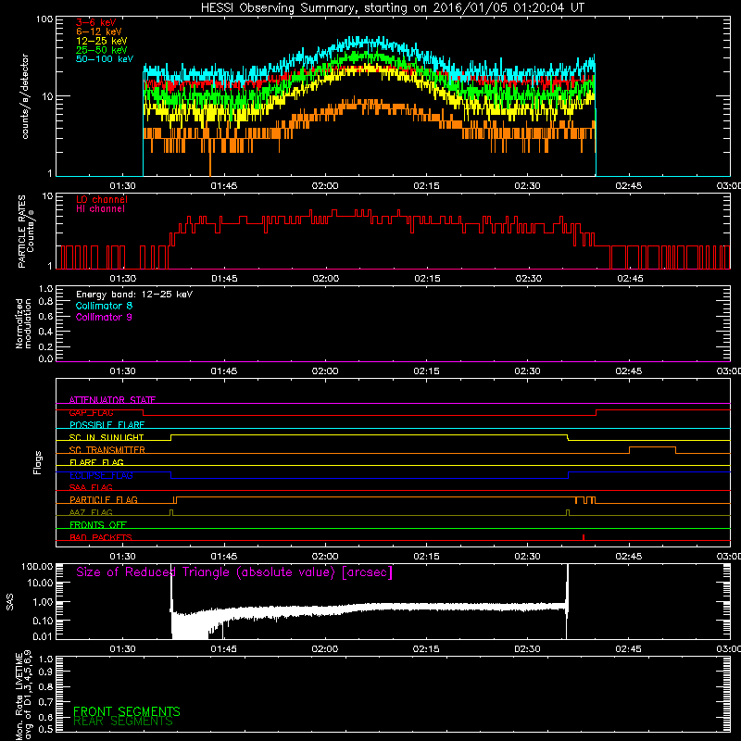
Task: Click the 'REAR SEGMENTS' legend label
Action: tap(123, 722)
